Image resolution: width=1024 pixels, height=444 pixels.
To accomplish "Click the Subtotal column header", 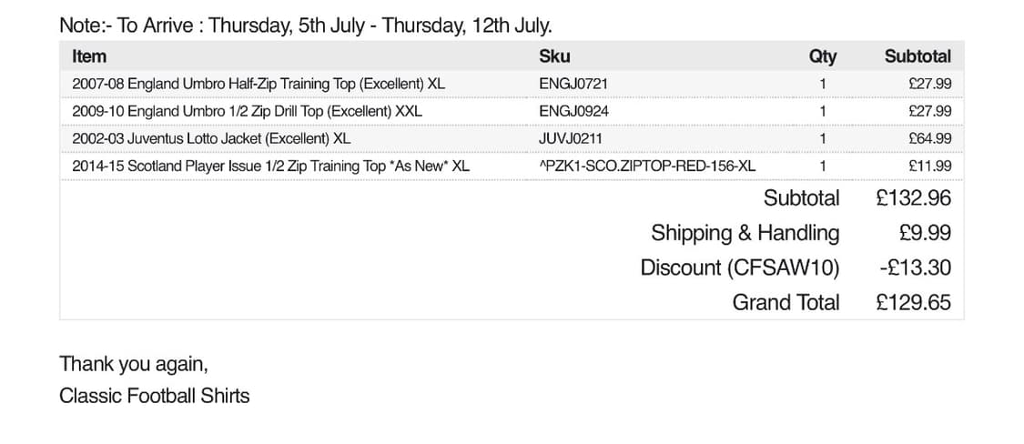I will pyautogui.click(x=918, y=56).
